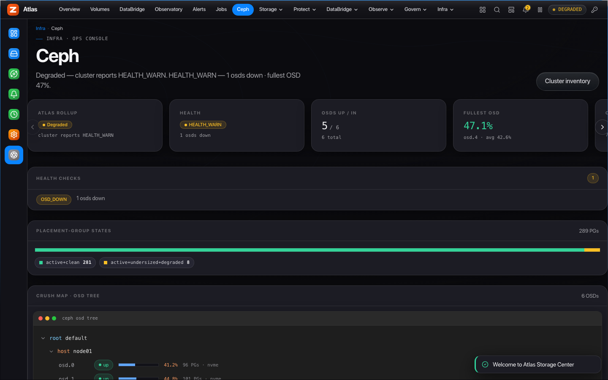Go to the Overview tab
This screenshot has width=608, height=380.
(x=70, y=9)
